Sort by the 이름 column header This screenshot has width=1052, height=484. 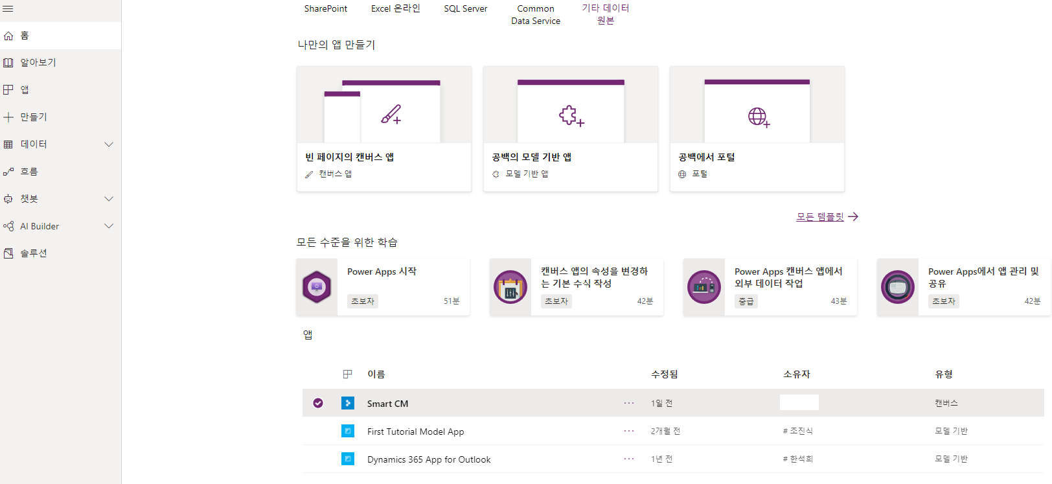coord(376,375)
